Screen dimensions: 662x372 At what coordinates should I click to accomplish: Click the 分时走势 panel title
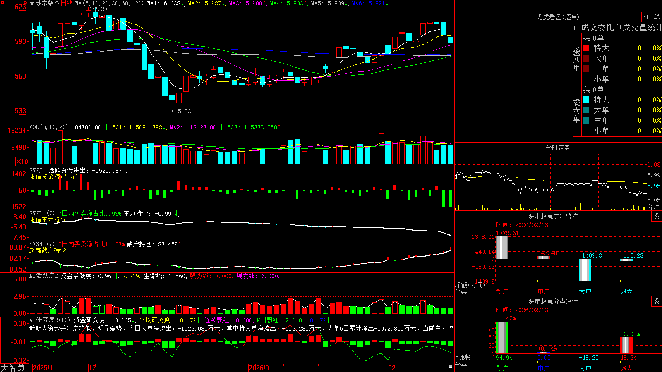(558, 148)
